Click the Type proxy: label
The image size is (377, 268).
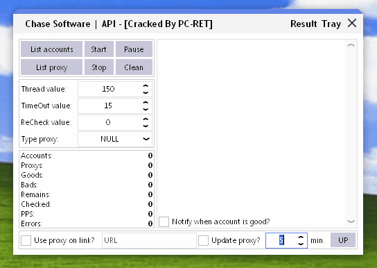click(40, 139)
